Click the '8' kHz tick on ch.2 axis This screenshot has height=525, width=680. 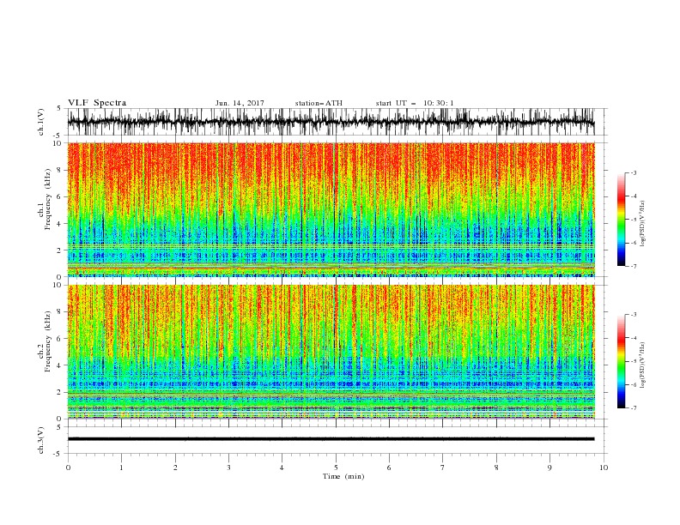[x=60, y=312]
